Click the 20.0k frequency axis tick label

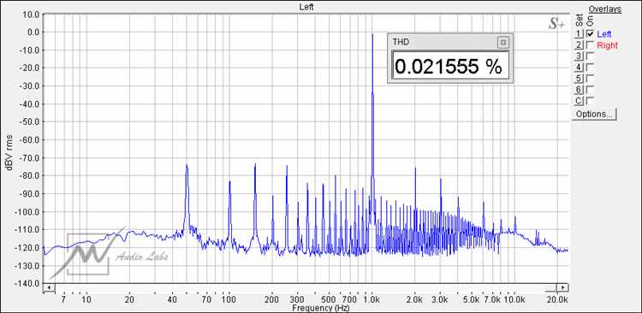[558, 300]
